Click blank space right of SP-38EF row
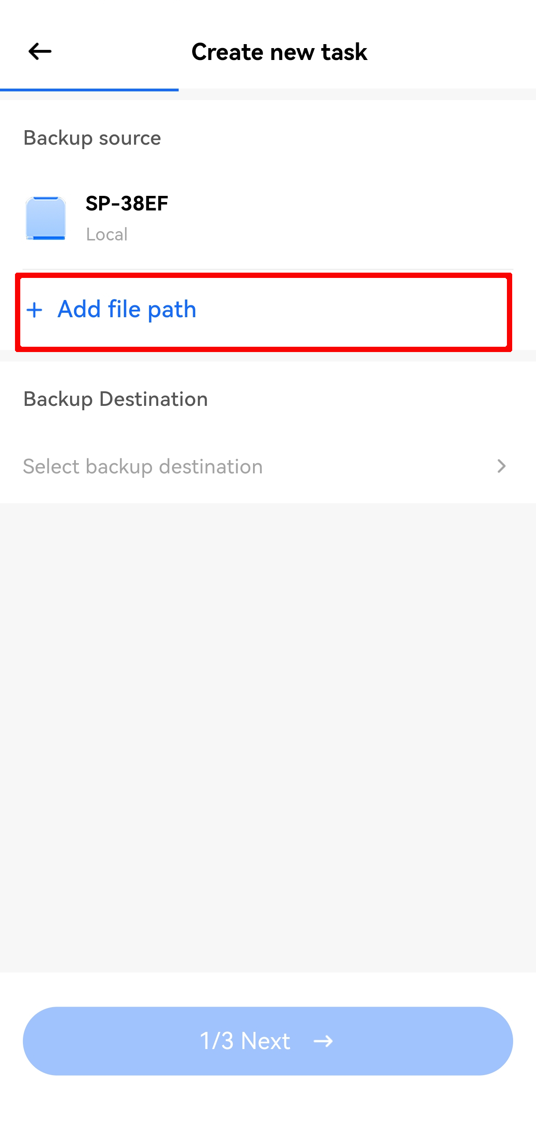This screenshot has width=536, height=1147. click(356, 218)
